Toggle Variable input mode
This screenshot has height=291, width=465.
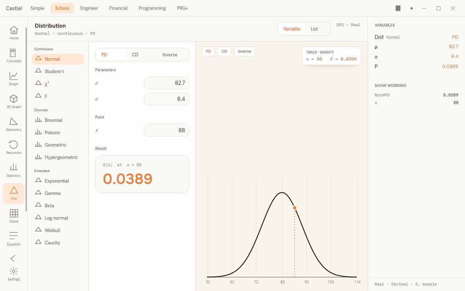292,29
